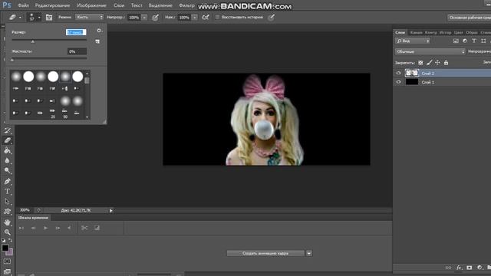Open timeline type dropdown arrow
The width and height of the screenshot is (491, 276).
coord(309,253)
